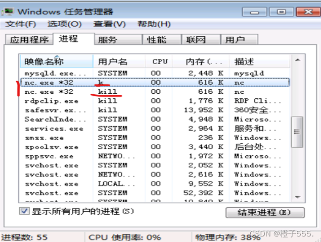This screenshot has height=242, width=321.
Task: Click the 后台处... description cell
Action: coord(255,147)
